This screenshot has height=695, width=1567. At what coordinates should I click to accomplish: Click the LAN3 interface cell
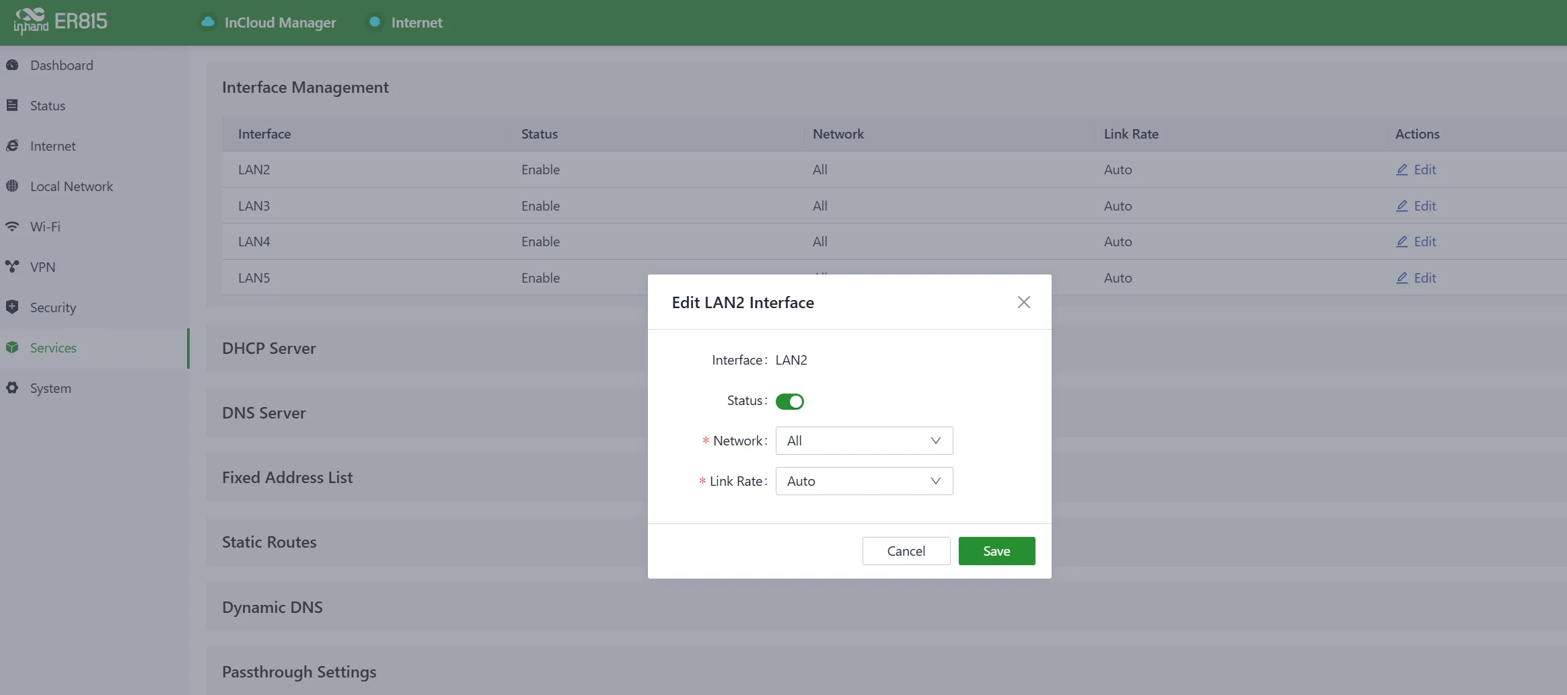coord(254,206)
